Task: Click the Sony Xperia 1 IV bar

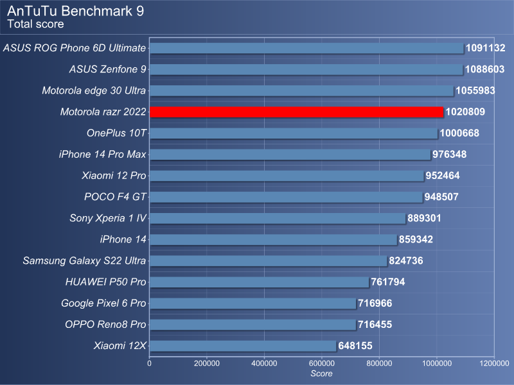Action: 278,218
